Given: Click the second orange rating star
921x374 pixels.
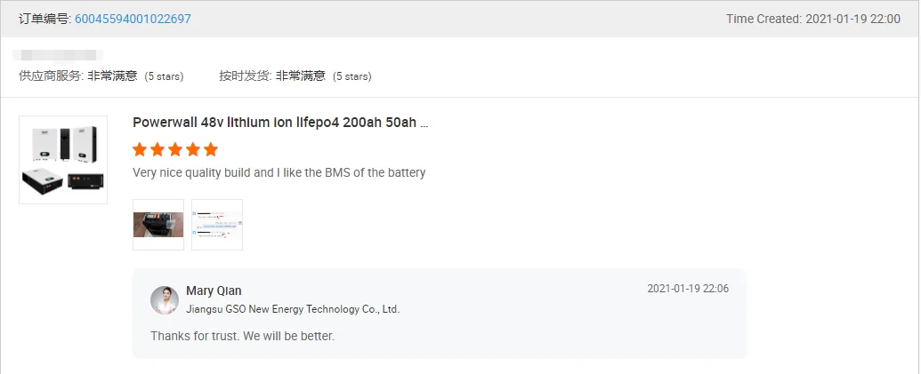Looking at the screenshot, I should tap(158, 149).
